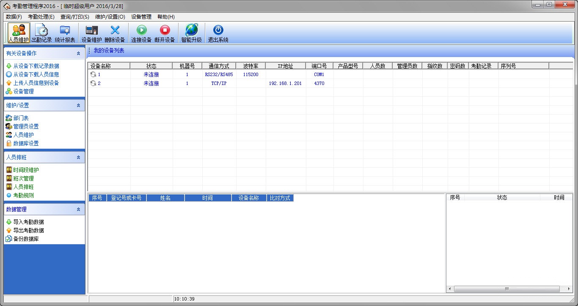Collapse the 数据管理 sidebar section
The image size is (578, 306).
click(78, 210)
